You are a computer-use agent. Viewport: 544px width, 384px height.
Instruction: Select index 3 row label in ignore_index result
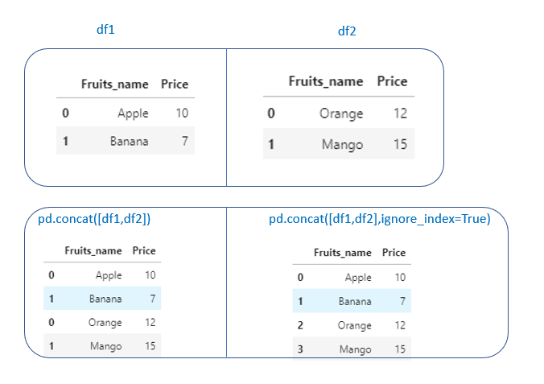[301, 349]
